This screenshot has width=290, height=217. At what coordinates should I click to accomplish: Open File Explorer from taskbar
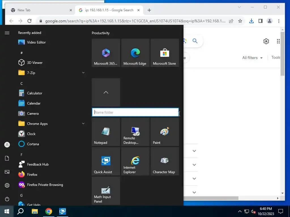click(35, 211)
